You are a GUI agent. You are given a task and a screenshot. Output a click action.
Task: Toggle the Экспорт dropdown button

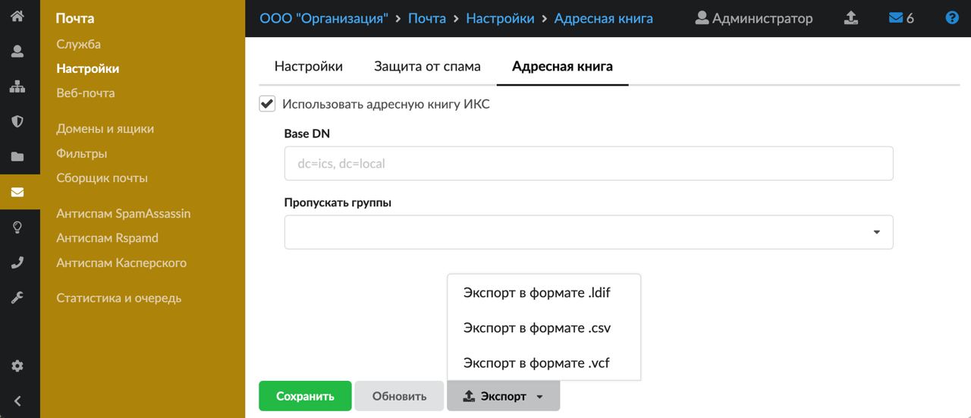coord(503,396)
